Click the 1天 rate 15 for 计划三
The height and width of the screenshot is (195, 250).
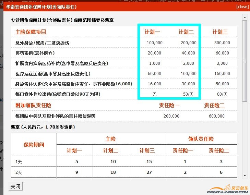point(149,161)
